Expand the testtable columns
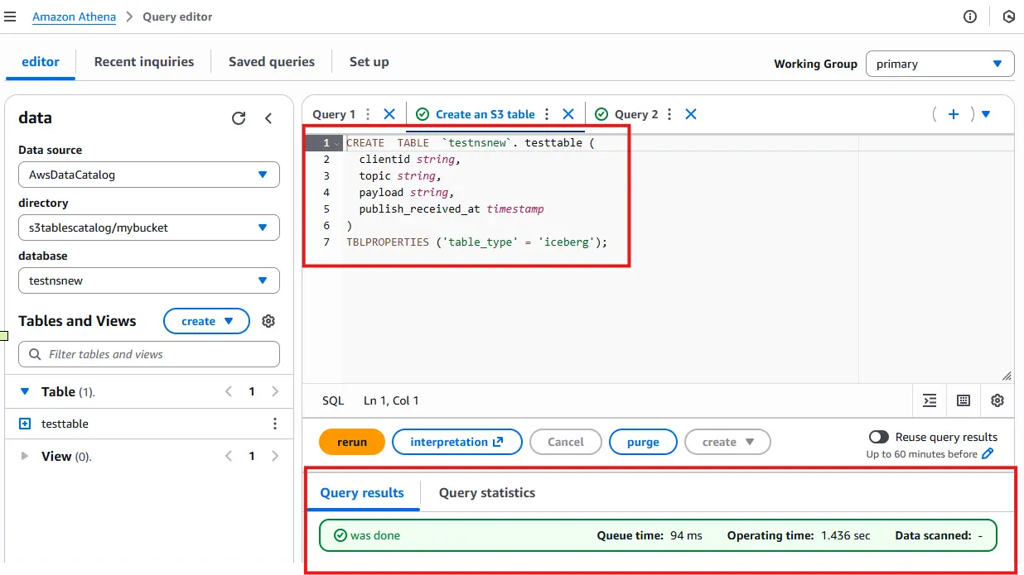 pos(25,424)
